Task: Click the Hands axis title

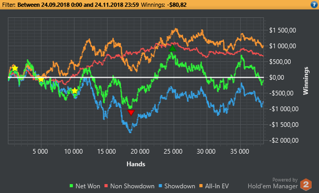Action: (x=136, y=164)
